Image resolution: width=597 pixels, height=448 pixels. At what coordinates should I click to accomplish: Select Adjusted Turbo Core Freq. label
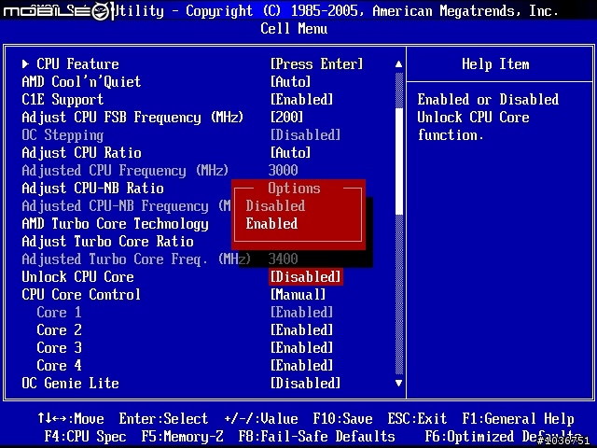[136, 259]
